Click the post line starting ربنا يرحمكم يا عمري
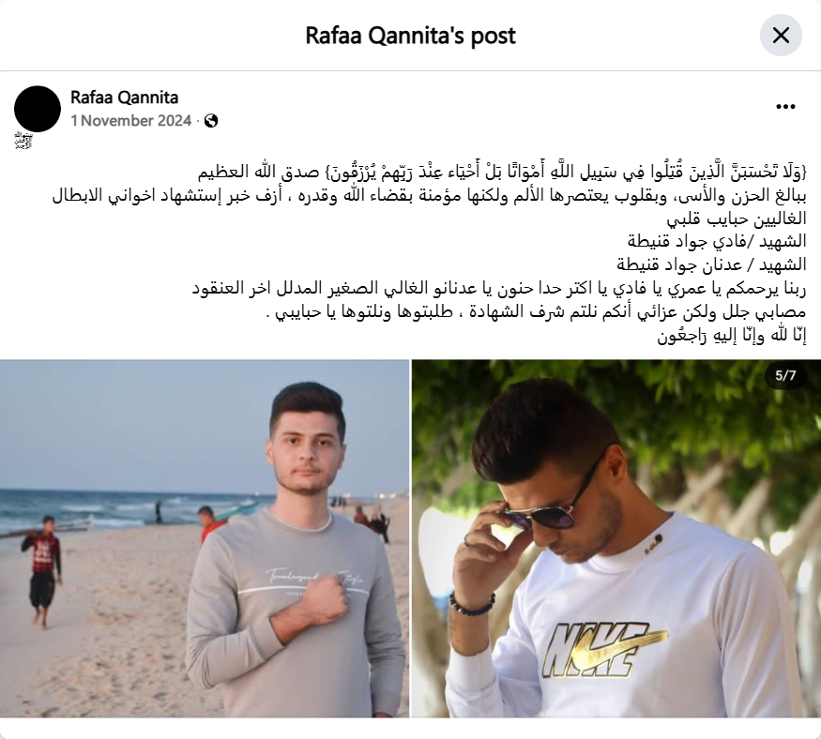 [499, 288]
